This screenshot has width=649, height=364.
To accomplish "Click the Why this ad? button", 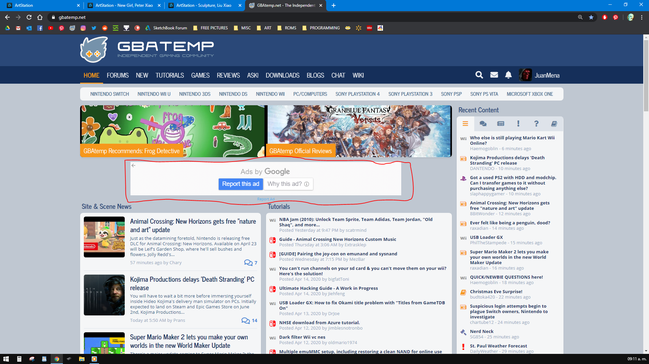I will [288, 184].
